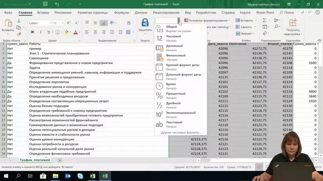The width and height of the screenshot is (323, 181).
Task: Open the Формат cells dropdown
Action: pyautogui.click(x=245, y=34)
